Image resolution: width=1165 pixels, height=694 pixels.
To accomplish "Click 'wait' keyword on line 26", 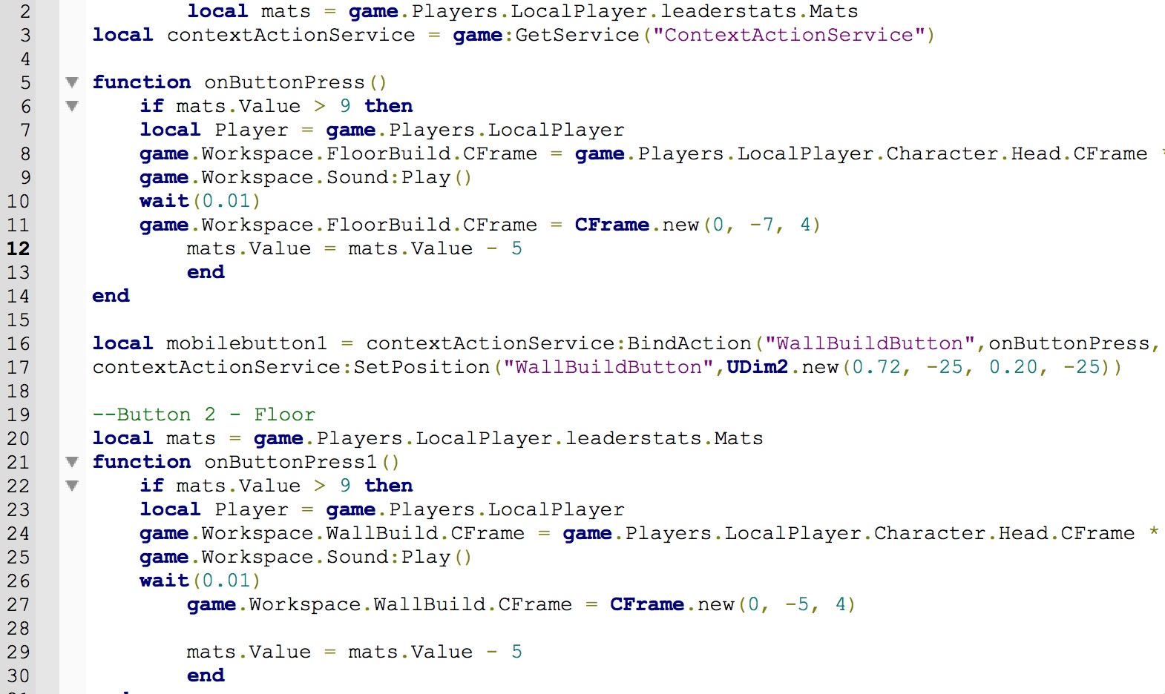I will pos(164,581).
